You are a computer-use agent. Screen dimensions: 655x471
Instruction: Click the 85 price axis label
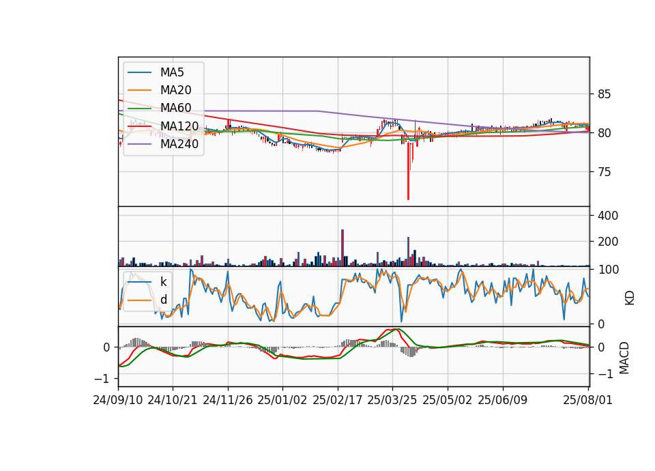(604, 94)
